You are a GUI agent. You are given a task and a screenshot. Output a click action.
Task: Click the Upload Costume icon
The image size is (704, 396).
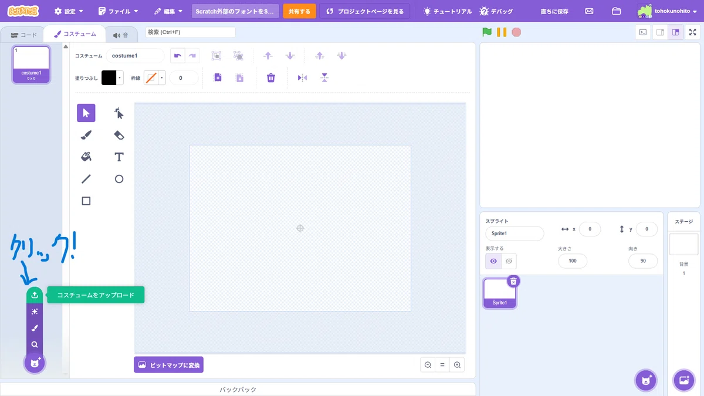pyautogui.click(x=35, y=295)
